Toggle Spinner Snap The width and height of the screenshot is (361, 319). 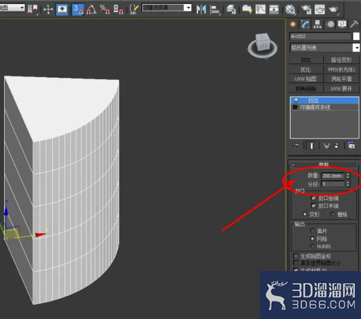click(x=118, y=9)
